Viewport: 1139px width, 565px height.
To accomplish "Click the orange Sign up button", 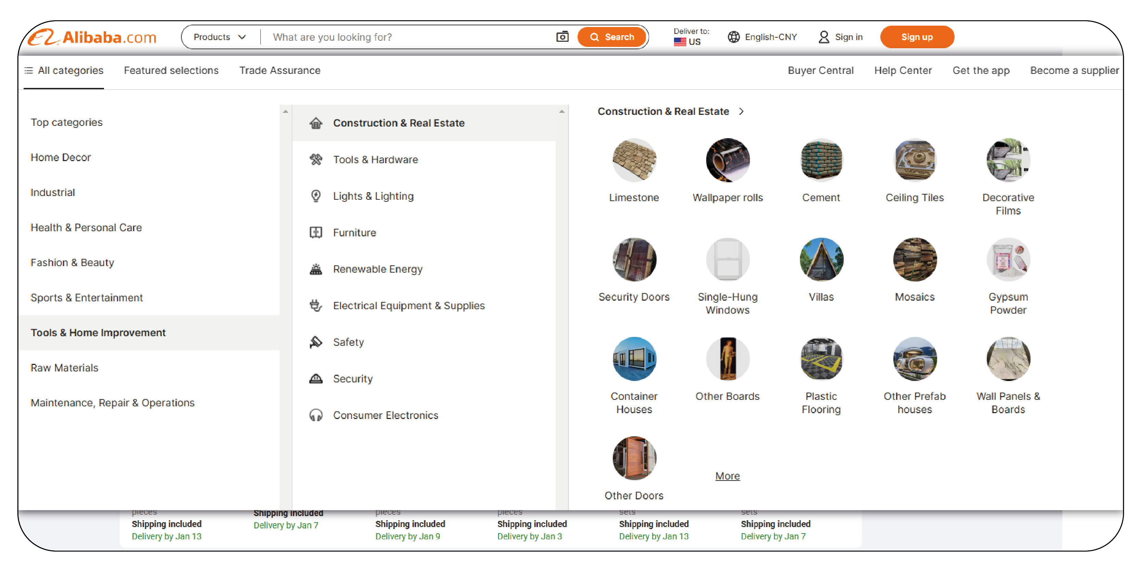I will coord(917,37).
